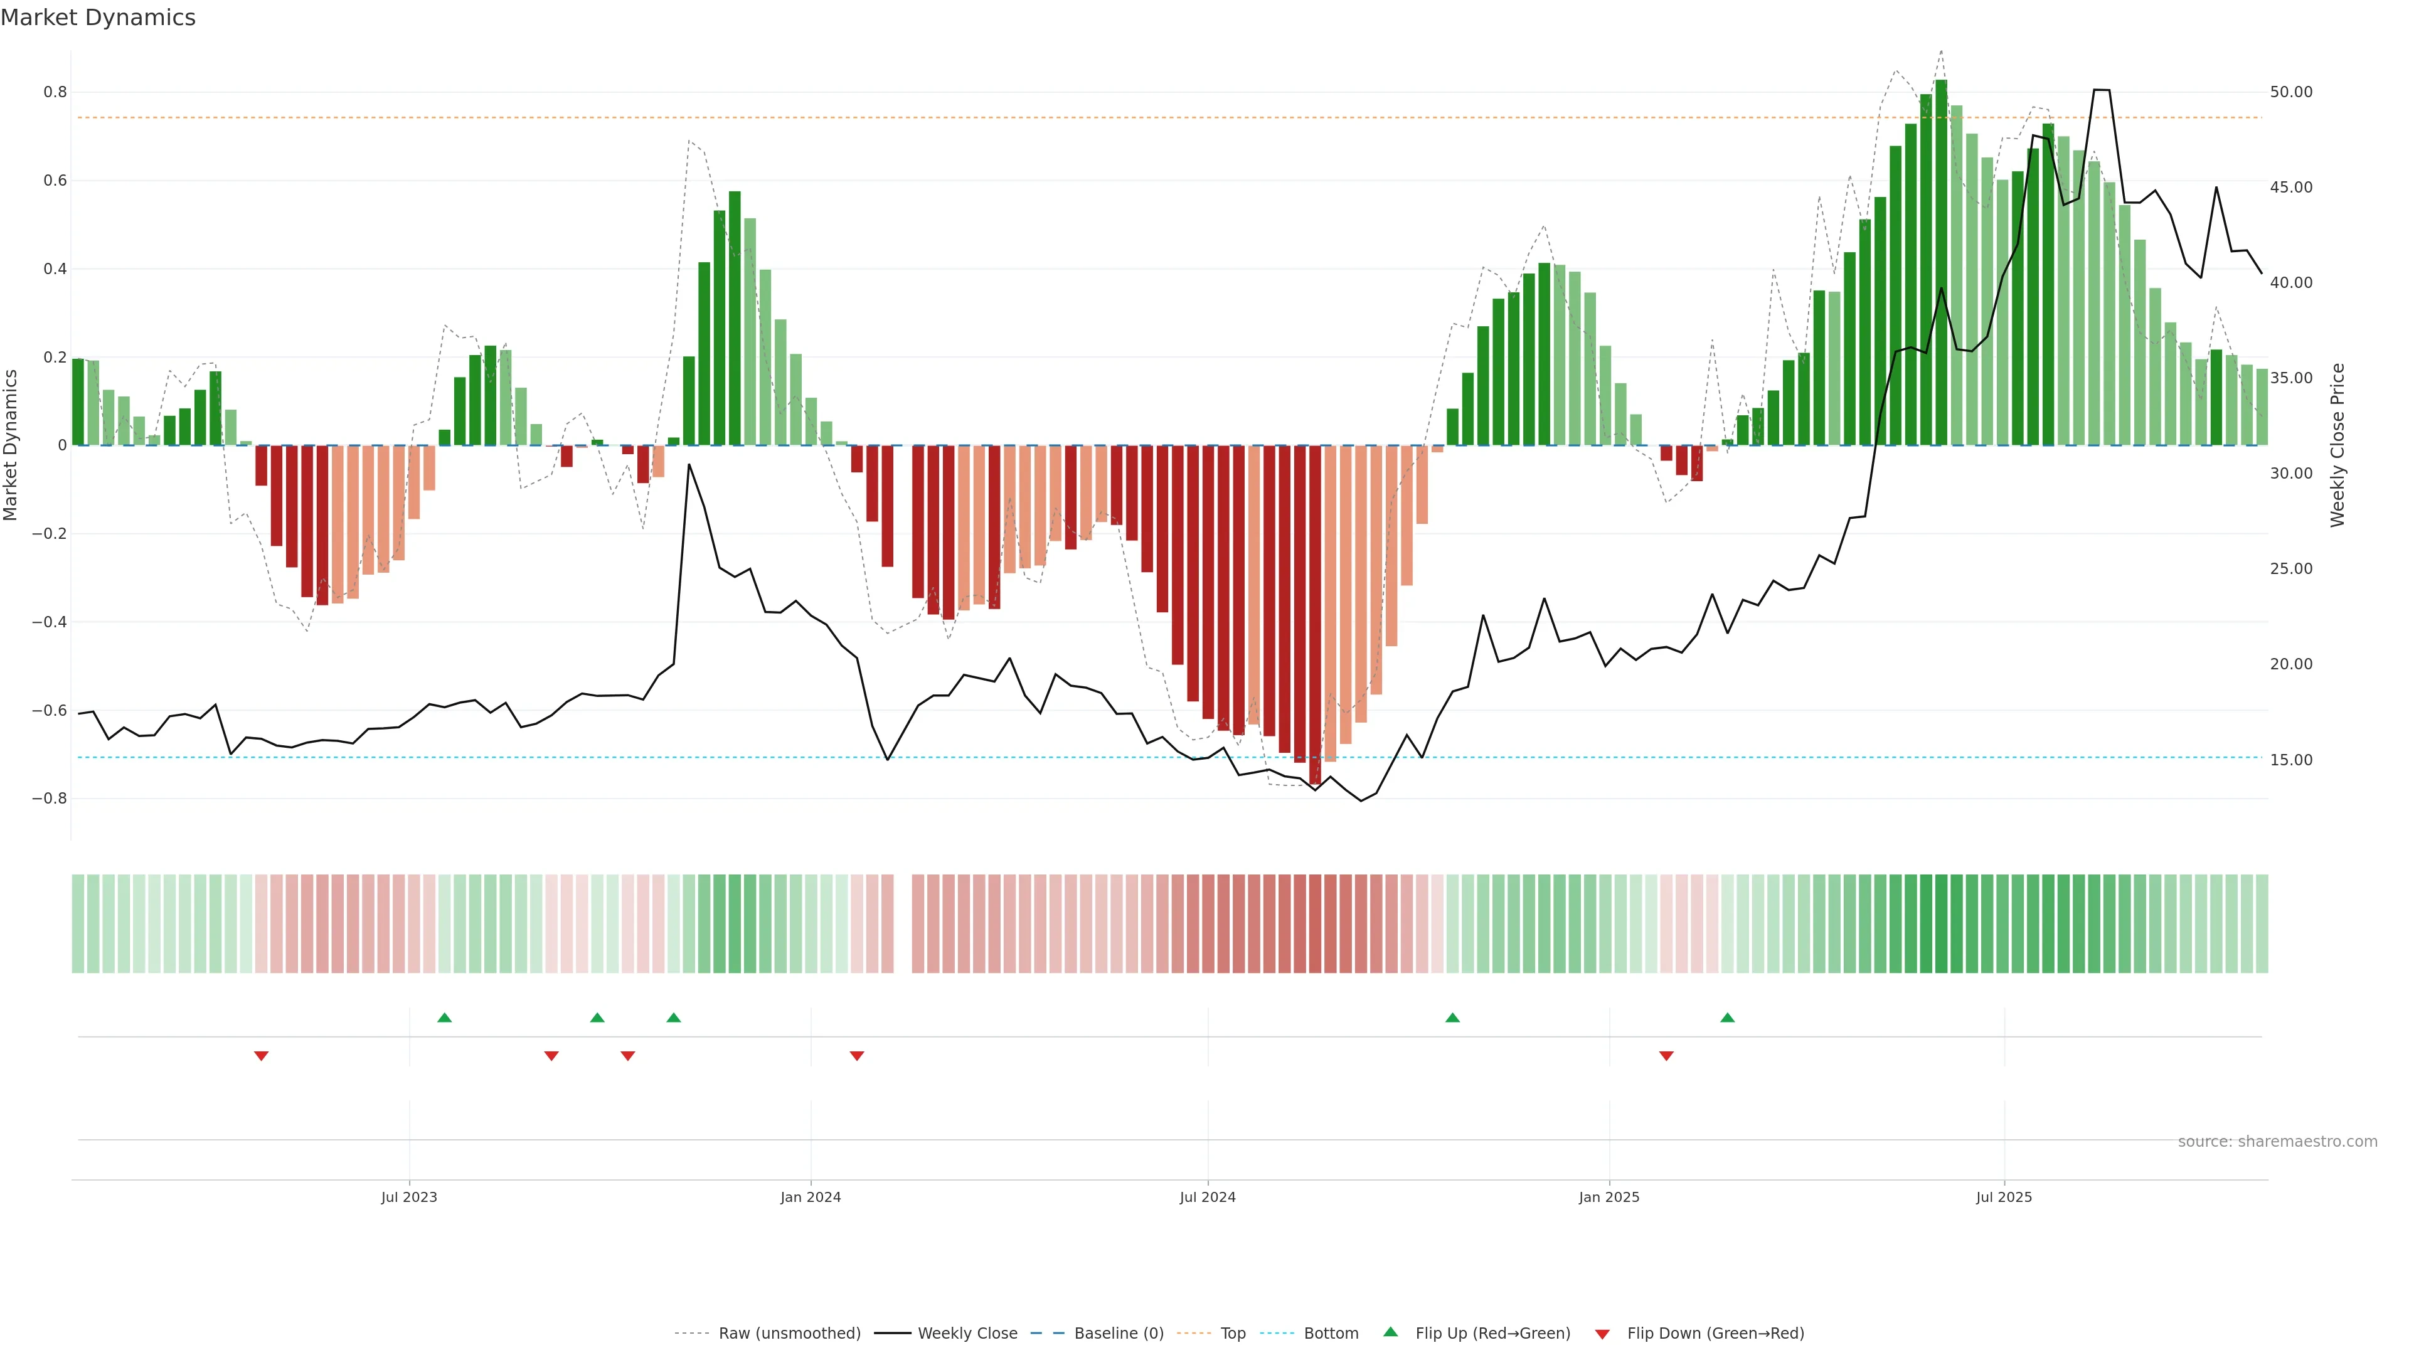Click the Bottom legend label
Image resolution: width=2409 pixels, height=1355 pixels.
point(1331,1334)
